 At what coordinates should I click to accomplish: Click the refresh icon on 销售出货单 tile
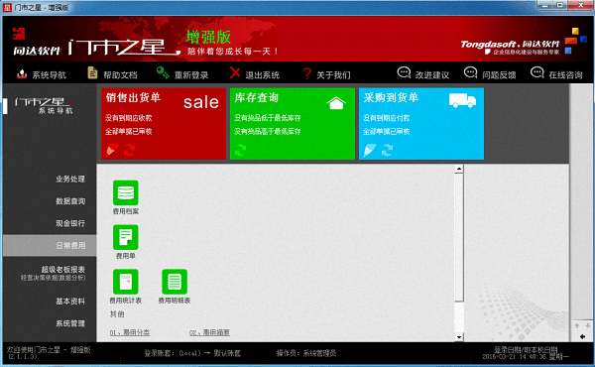tap(129, 150)
